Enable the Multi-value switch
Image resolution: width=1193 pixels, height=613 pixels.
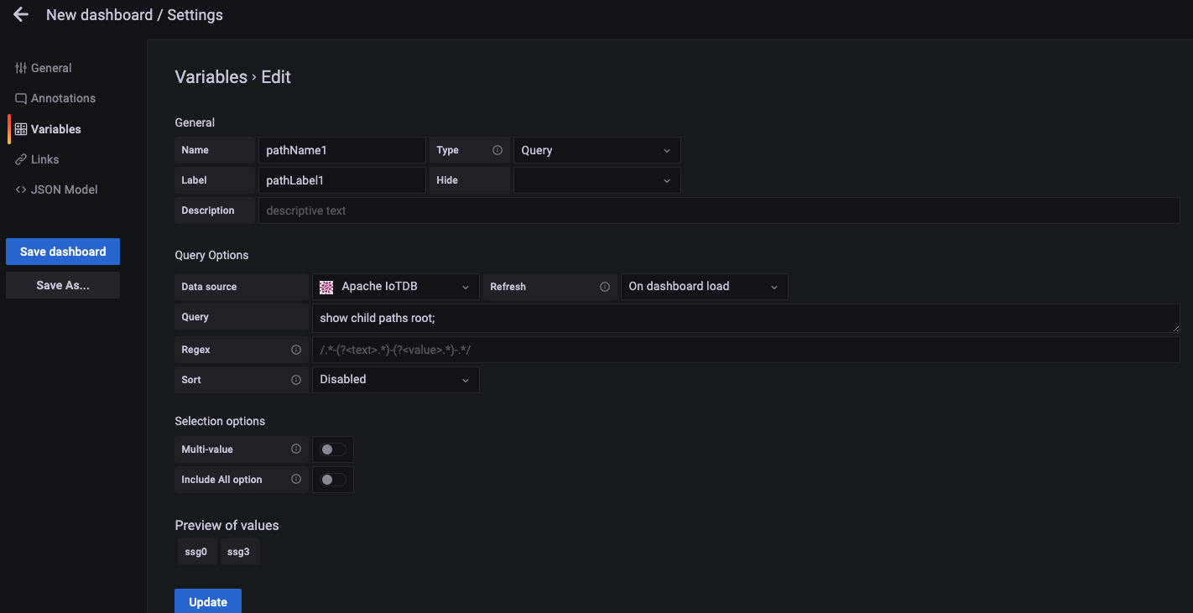pyautogui.click(x=333, y=449)
